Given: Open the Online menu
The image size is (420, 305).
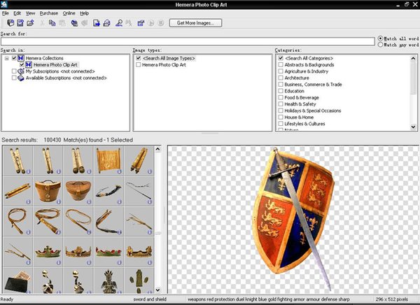Looking at the screenshot, I should 69,13.
